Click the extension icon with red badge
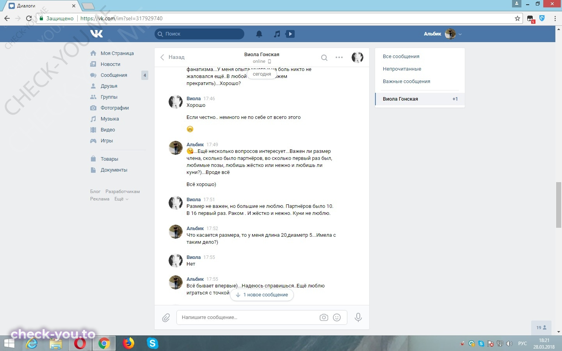Viewport: 562px width, 351px height. tap(531, 19)
